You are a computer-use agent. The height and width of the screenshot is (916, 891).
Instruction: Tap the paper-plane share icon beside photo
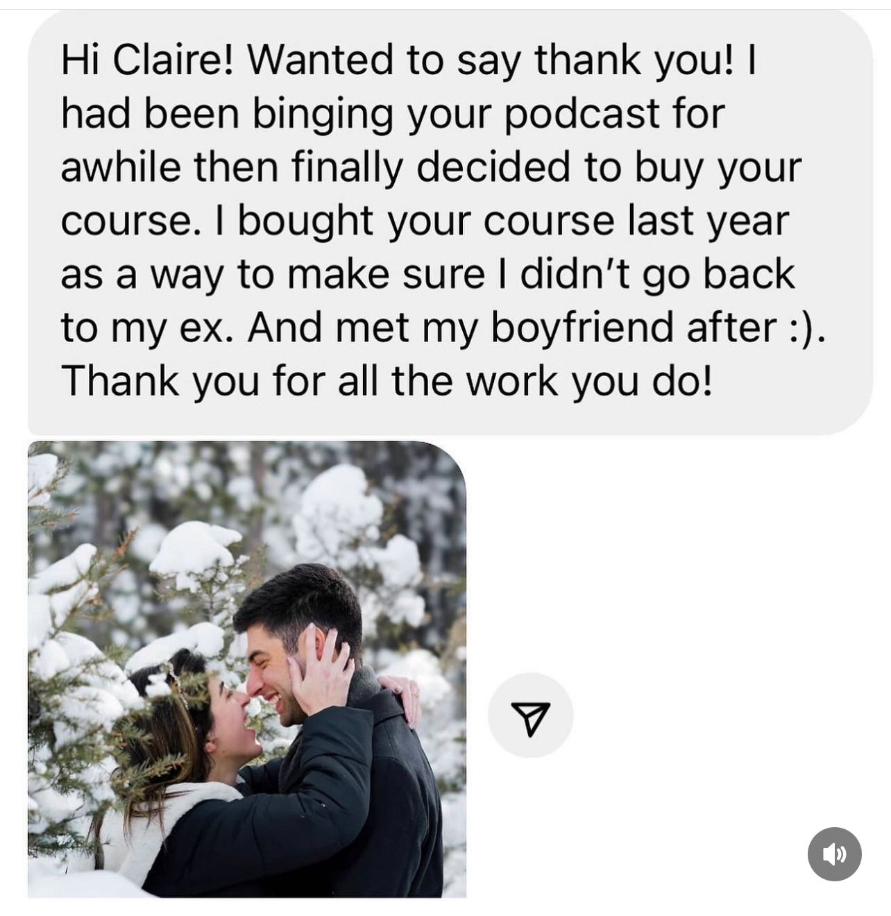(x=530, y=715)
